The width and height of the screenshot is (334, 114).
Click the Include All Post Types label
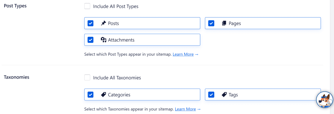(x=116, y=6)
